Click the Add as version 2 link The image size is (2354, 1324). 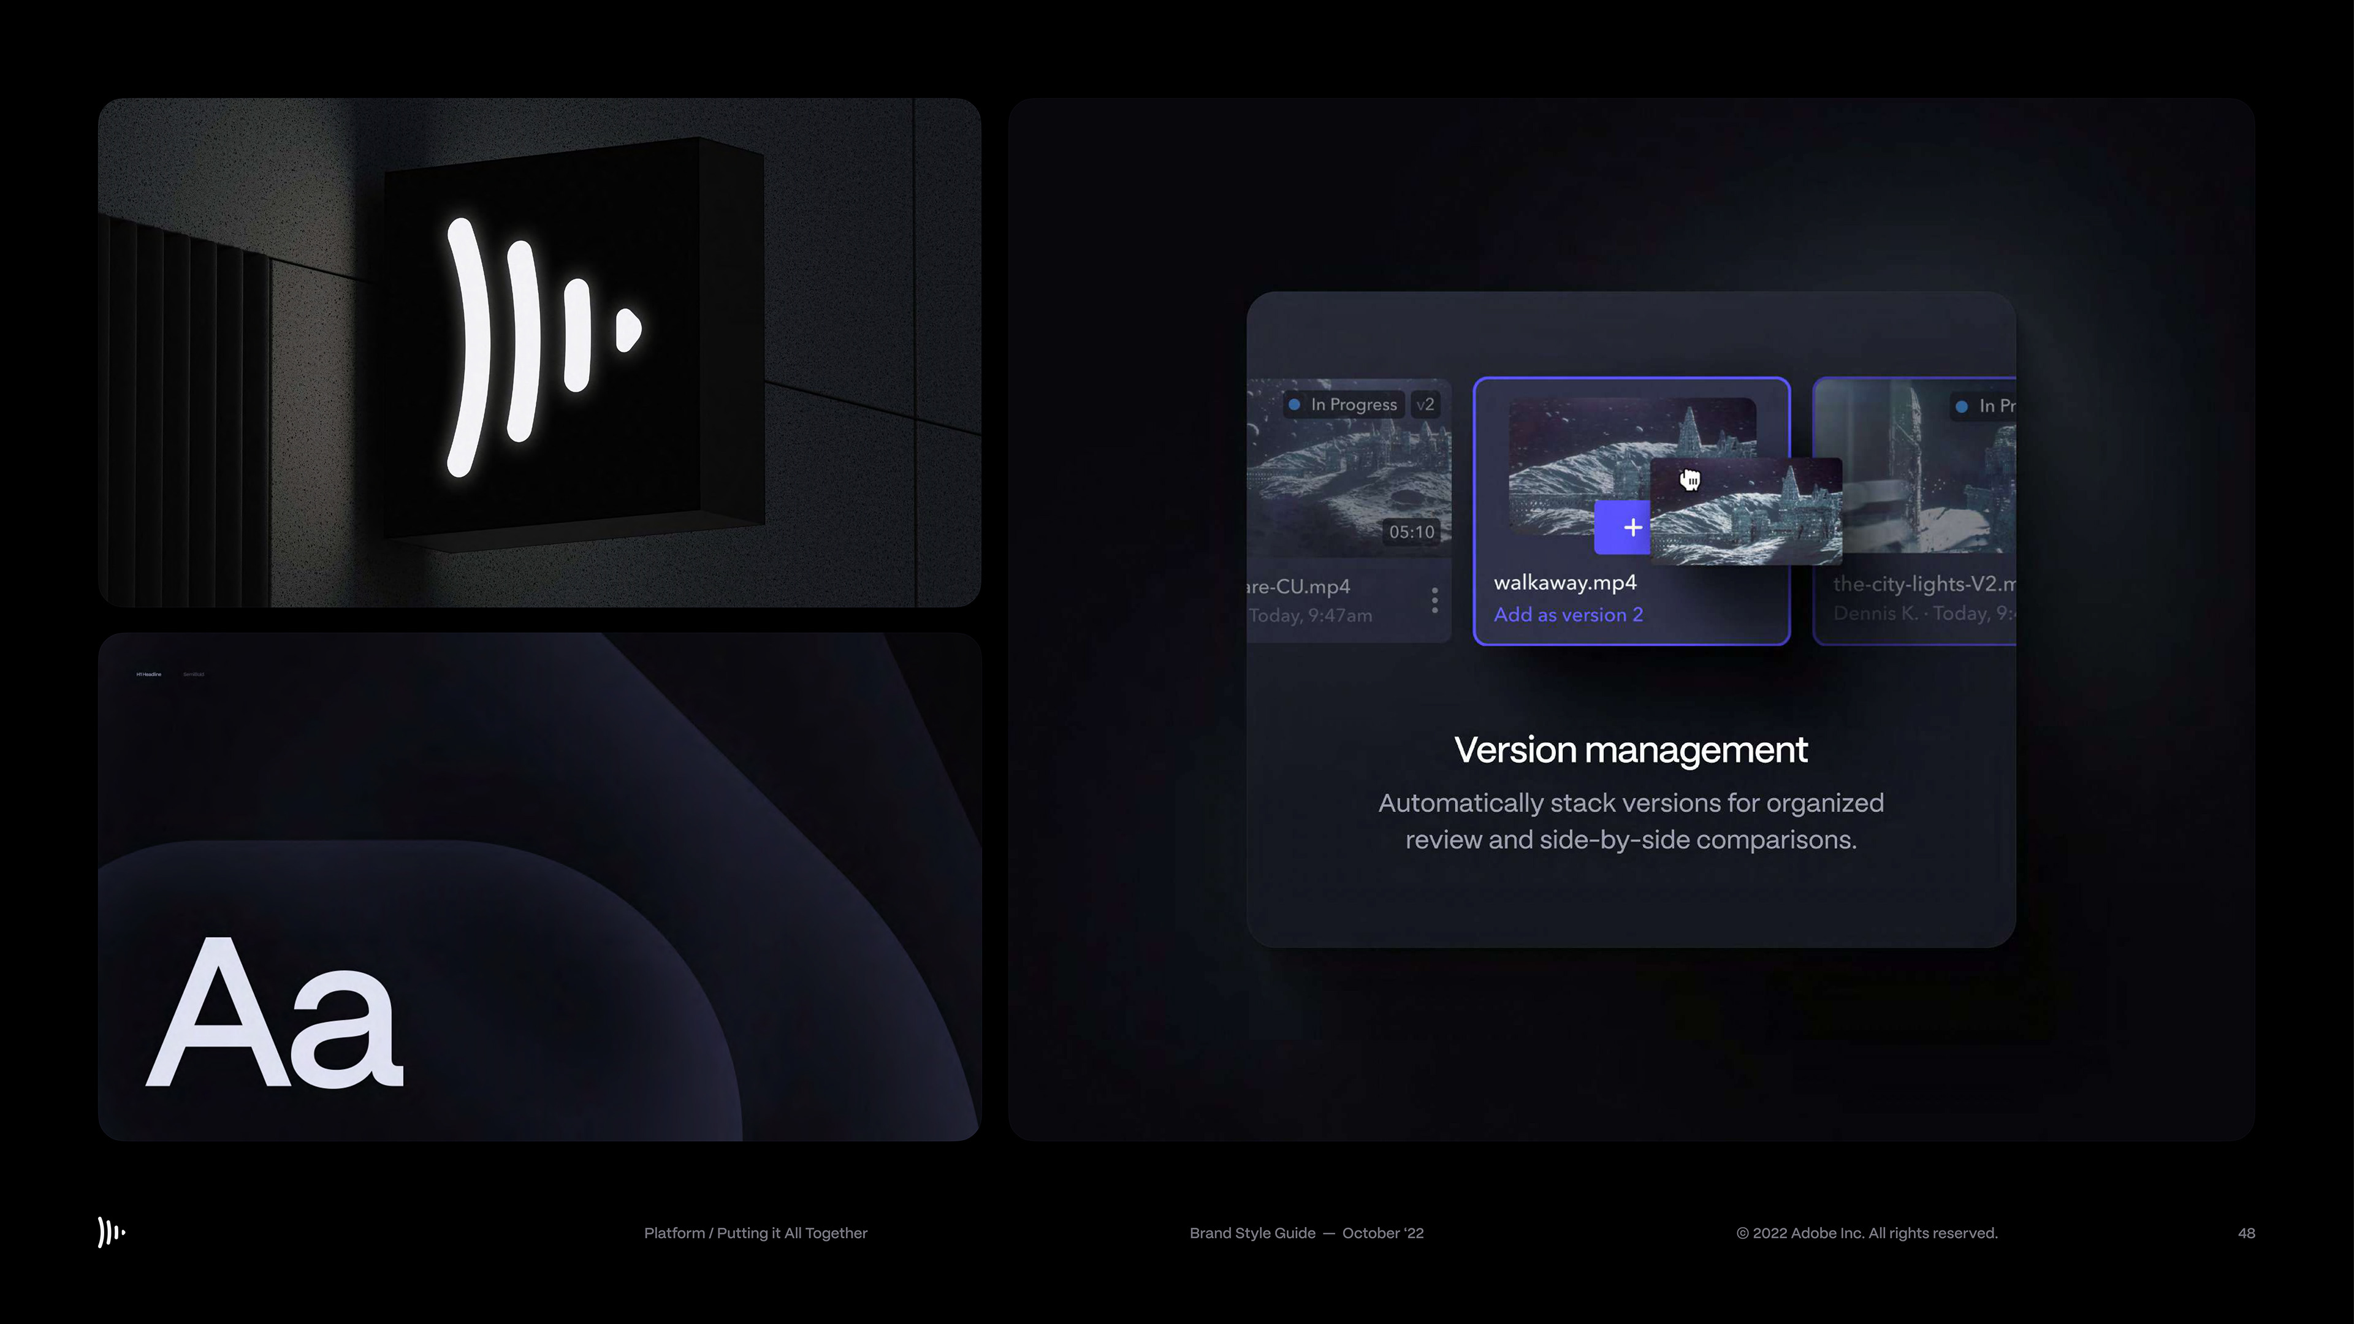pyautogui.click(x=1568, y=615)
